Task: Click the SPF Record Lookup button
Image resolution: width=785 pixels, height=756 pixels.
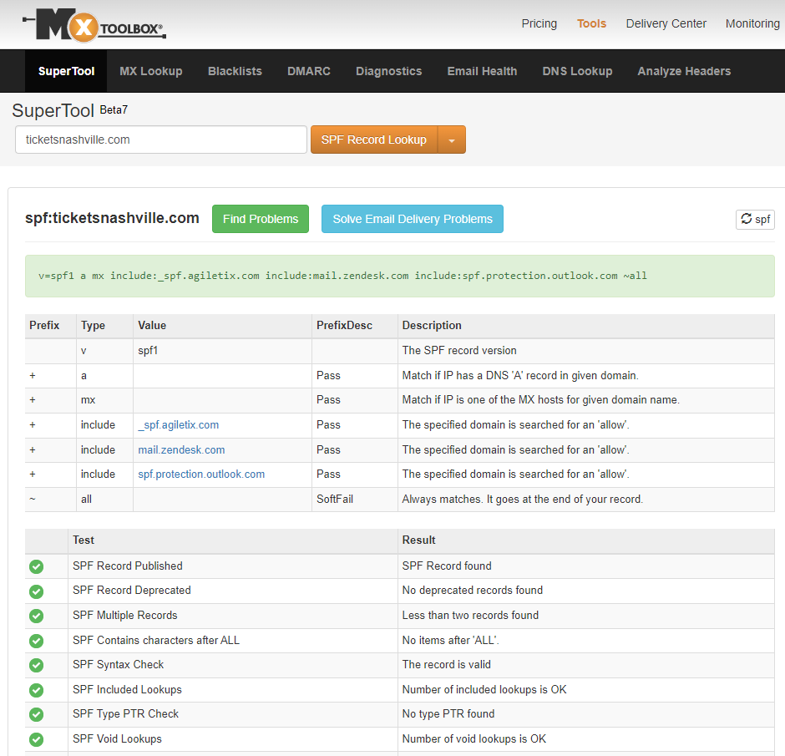Action: 374,140
